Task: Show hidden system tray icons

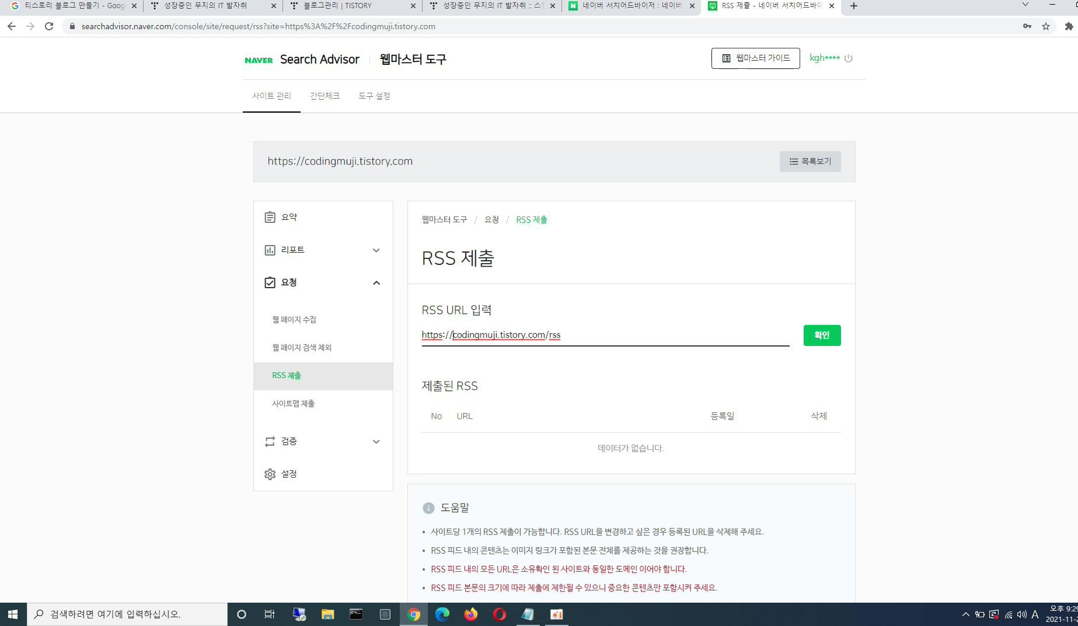Action: [965, 614]
